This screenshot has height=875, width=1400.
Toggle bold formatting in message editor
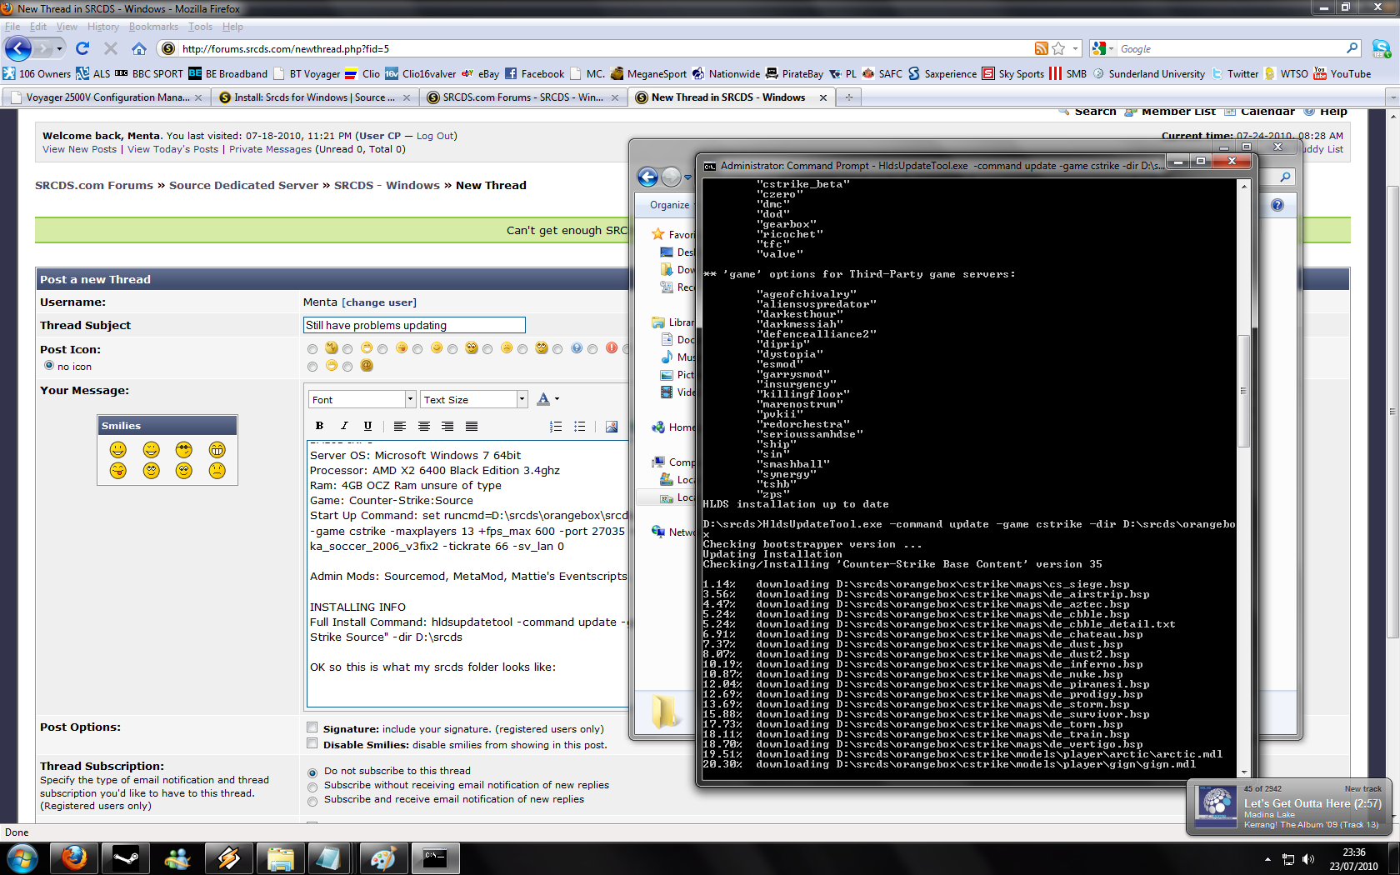[x=319, y=426]
